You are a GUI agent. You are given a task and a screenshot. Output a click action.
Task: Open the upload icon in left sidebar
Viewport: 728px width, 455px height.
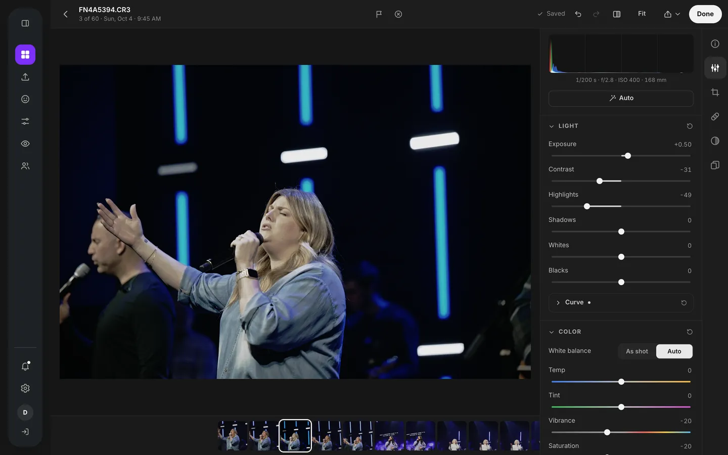25,77
